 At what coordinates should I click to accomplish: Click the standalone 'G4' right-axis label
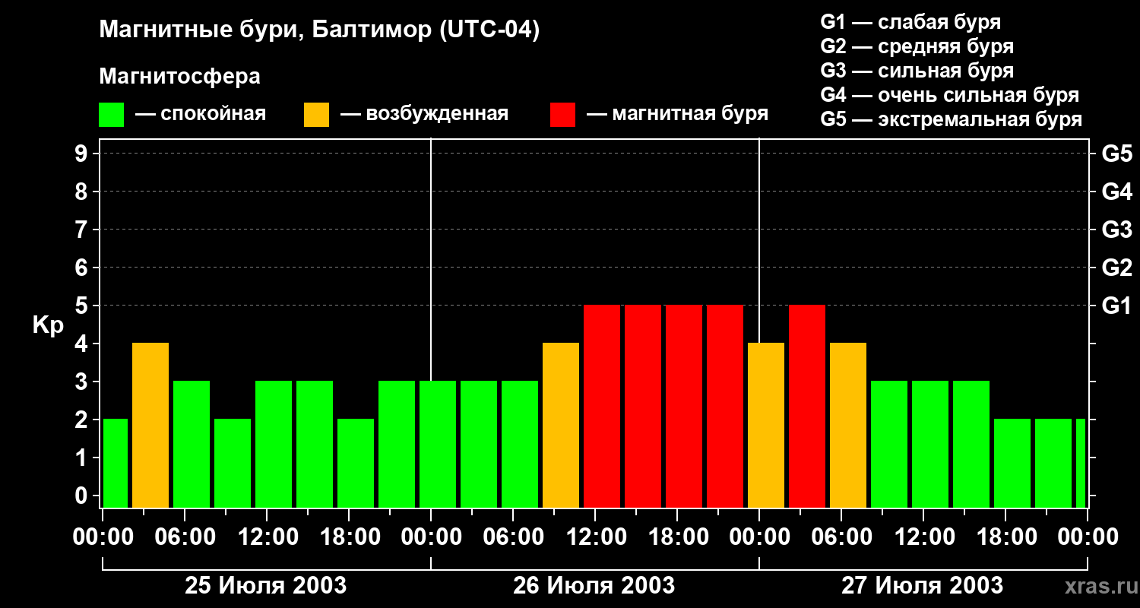1116,192
